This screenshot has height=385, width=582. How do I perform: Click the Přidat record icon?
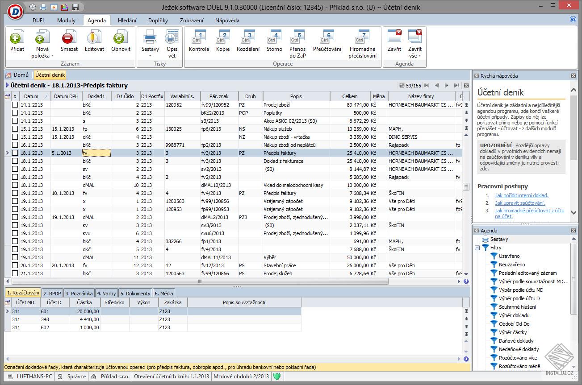point(17,38)
